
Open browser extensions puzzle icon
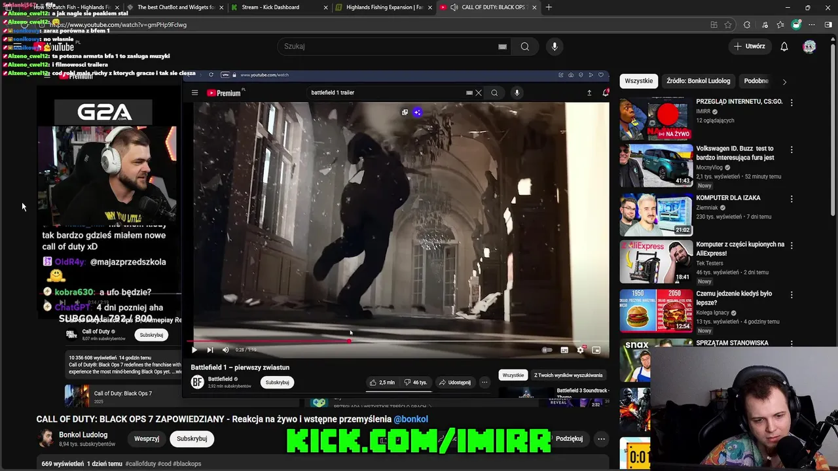[747, 25]
